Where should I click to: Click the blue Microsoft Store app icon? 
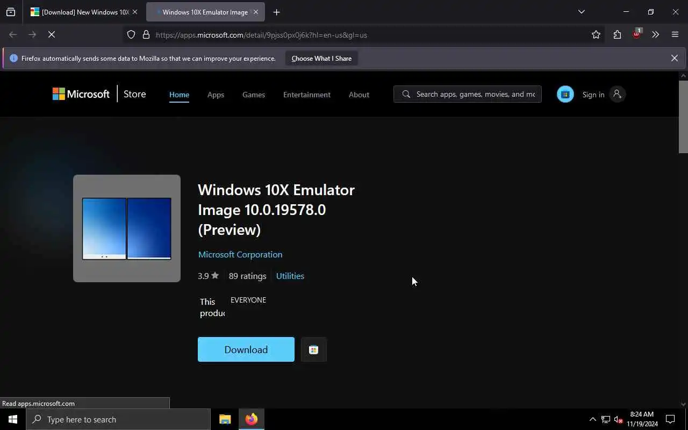click(x=565, y=94)
